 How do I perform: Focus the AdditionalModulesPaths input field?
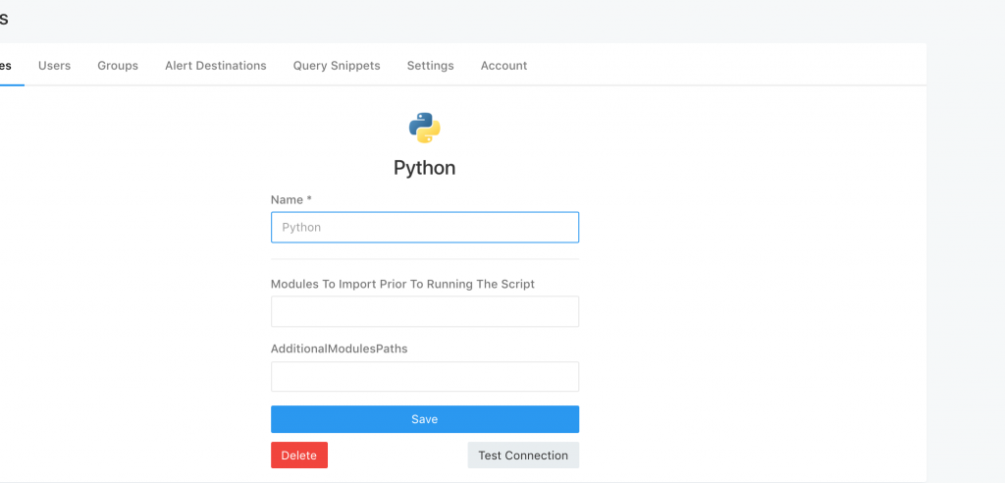[424, 377]
